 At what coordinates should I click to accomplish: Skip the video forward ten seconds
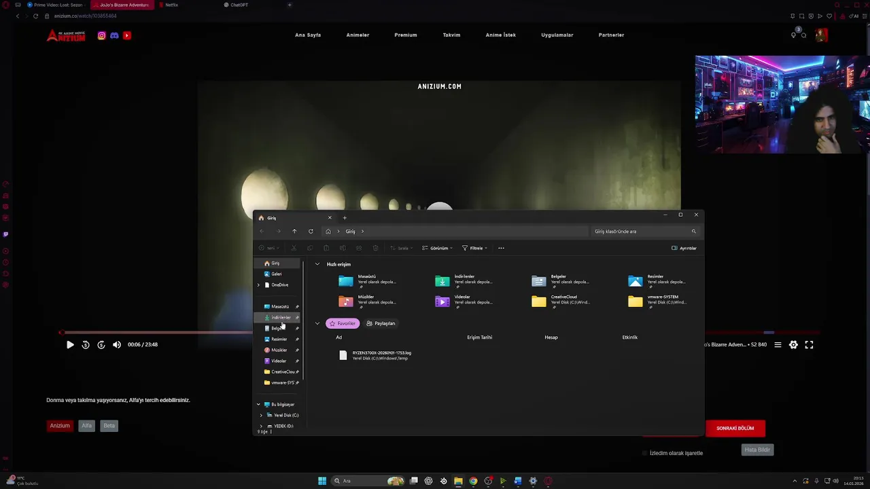tap(101, 345)
